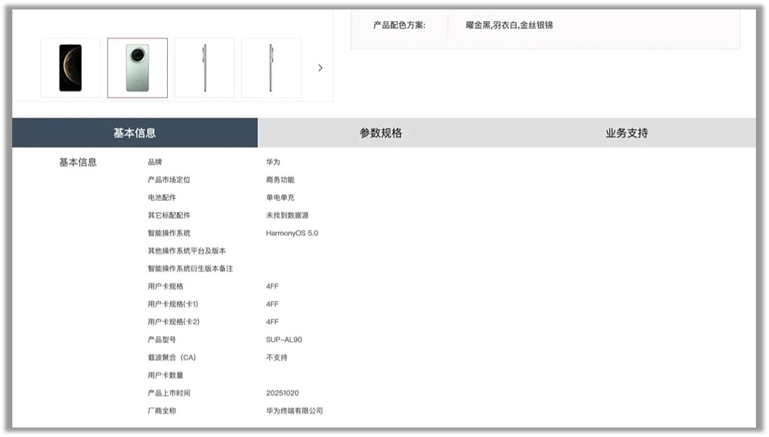This screenshot has height=437, width=769.
Task: Click the model value SUP-AL90
Action: click(x=284, y=340)
